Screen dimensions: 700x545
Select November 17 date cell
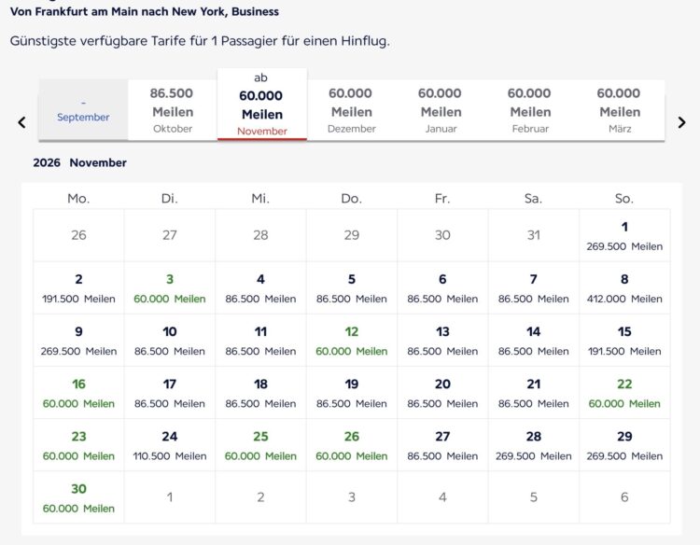point(170,393)
